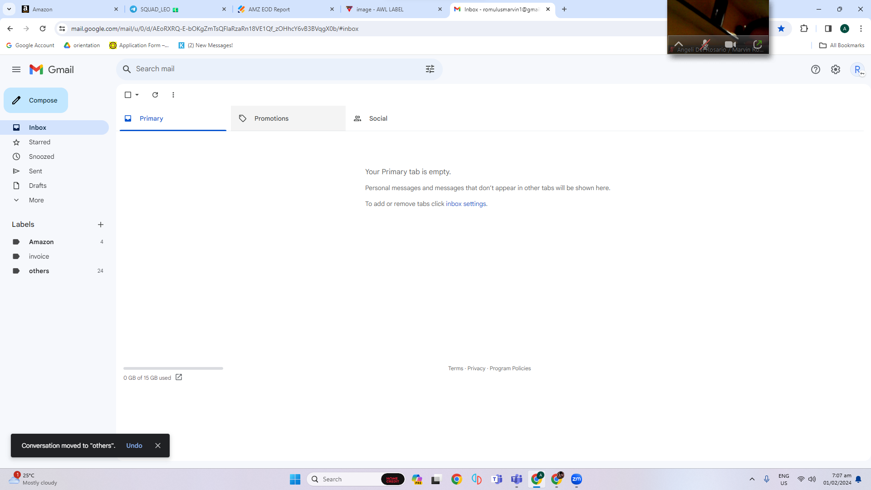This screenshot has height=490, width=871.
Task: Switch to the AMZ EOD Report browser tab
Action: (286, 9)
